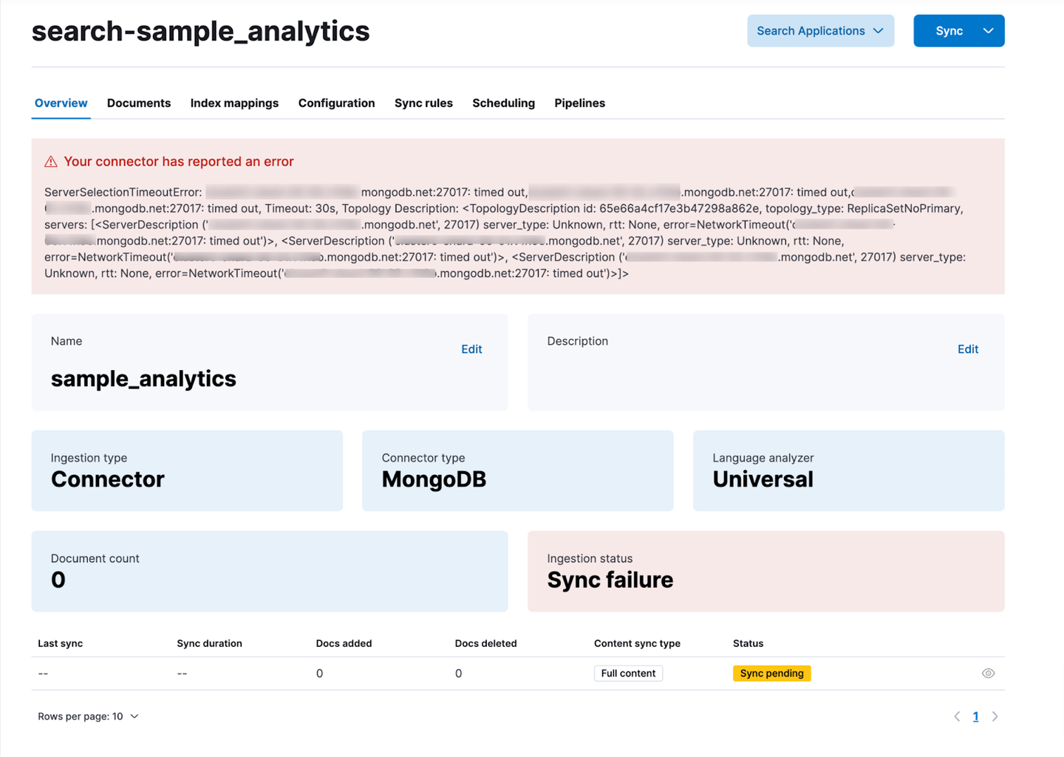Select the Overview tab
Screen dimensions: 1064x757
click(61, 103)
